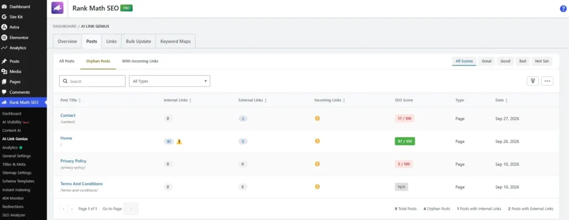
Task: Filter scores by Good
Action: (506, 61)
